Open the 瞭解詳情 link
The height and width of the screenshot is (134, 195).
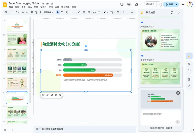tap(169, 128)
